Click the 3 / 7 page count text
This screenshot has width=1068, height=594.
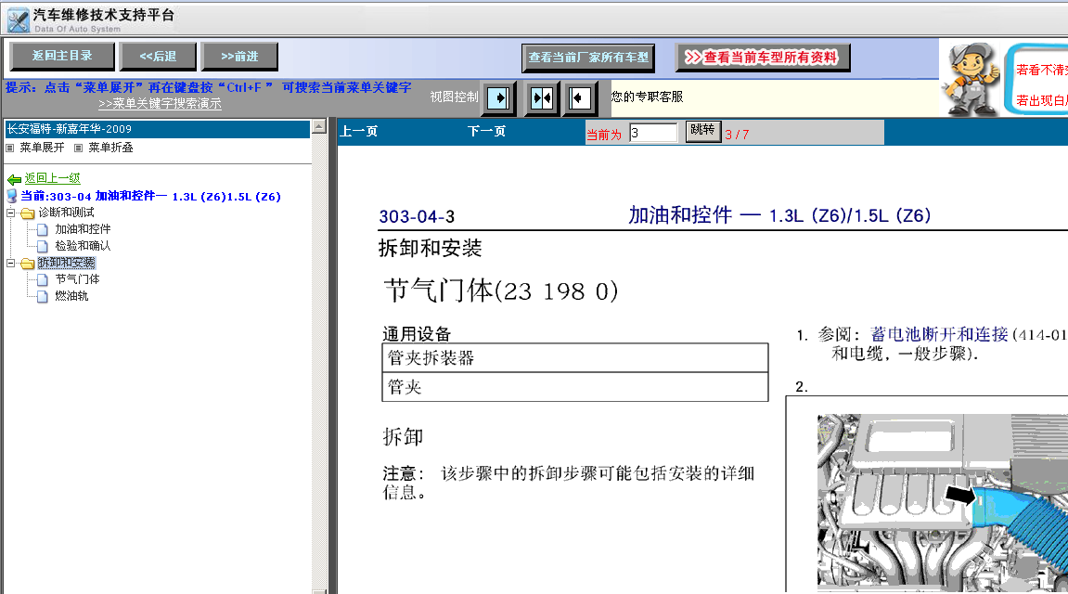point(737,135)
